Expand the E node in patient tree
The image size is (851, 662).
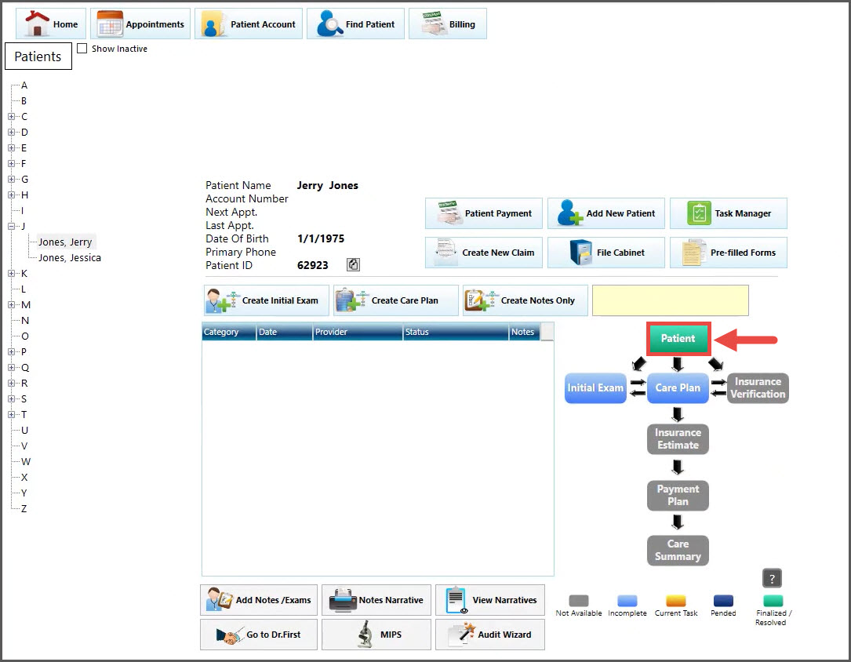click(12, 148)
